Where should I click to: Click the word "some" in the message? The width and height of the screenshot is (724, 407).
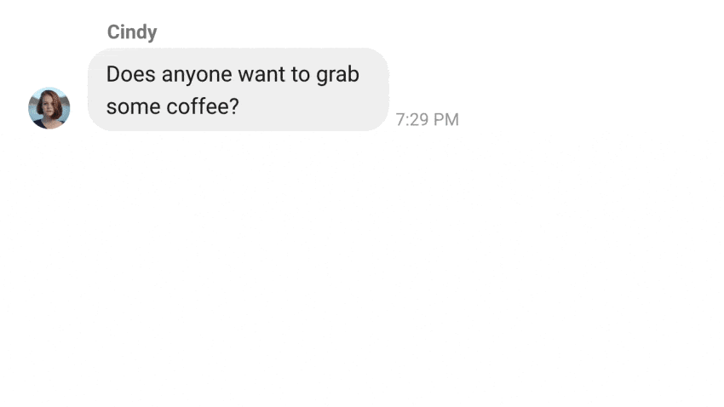pyautogui.click(x=134, y=107)
